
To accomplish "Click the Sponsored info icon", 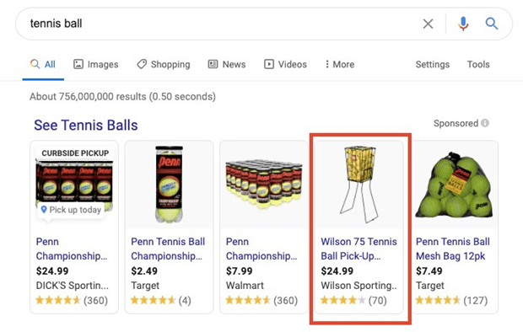I will (x=485, y=123).
